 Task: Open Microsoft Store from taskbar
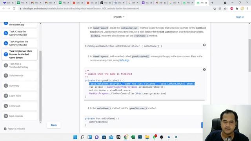click(104, 137)
